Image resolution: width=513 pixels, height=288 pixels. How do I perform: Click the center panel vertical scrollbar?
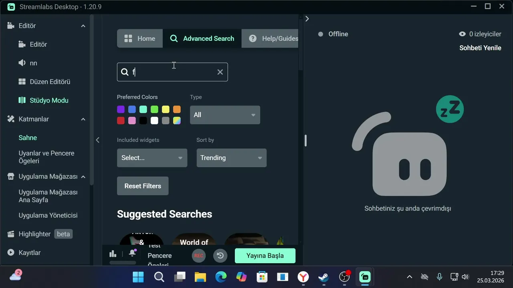pyautogui.click(x=301, y=44)
